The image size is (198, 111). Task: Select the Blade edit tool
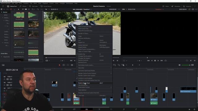coord(72,65)
